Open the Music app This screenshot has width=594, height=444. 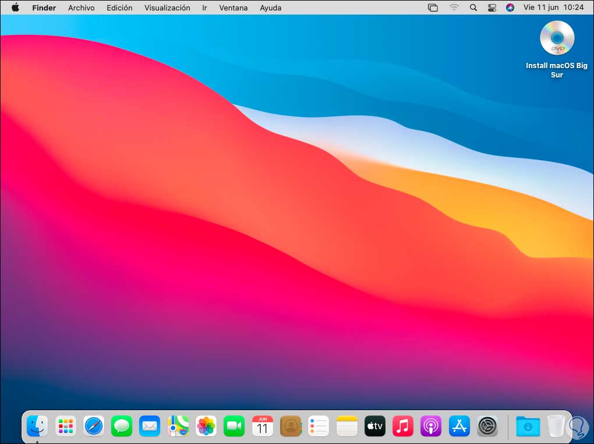402,427
